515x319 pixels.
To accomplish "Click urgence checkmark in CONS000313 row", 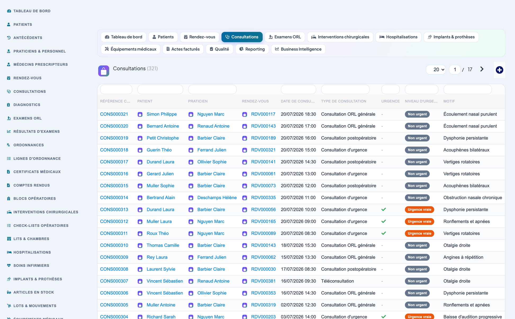I will tap(384, 209).
